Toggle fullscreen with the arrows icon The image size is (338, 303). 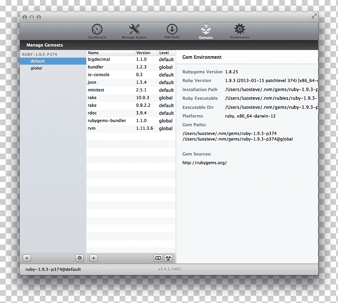314,16
